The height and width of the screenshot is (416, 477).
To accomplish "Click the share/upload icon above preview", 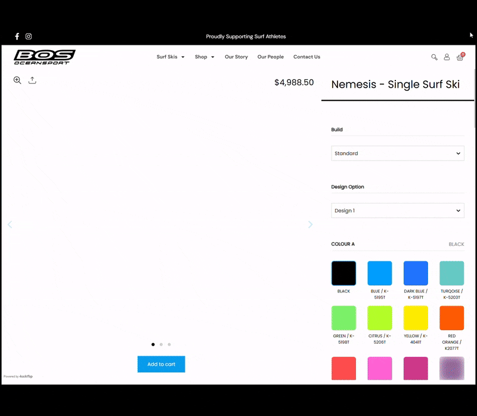I will [32, 80].
